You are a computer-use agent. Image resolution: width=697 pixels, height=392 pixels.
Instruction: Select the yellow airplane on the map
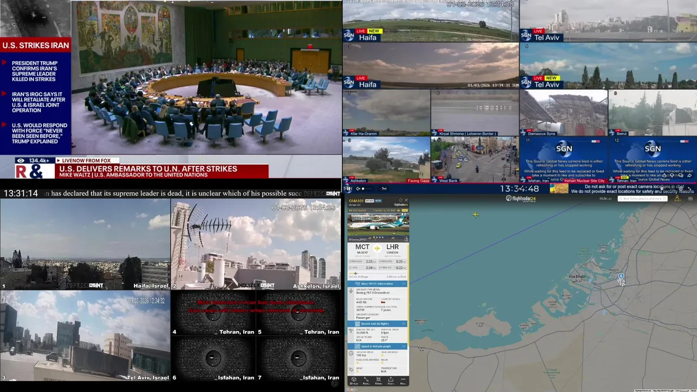(x=475, y=215)
